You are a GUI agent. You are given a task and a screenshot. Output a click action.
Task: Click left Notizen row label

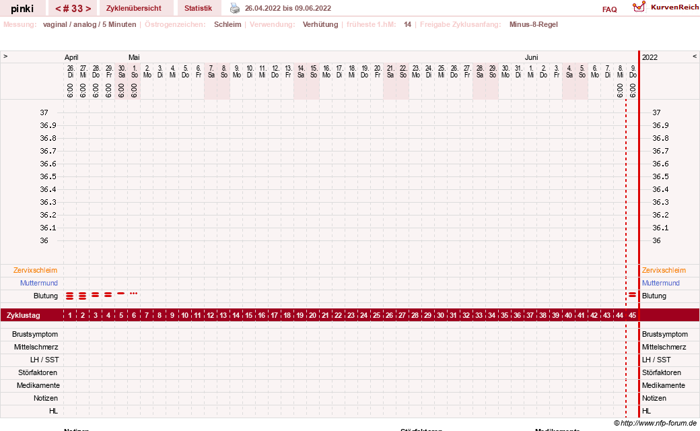tap(46, 399)
